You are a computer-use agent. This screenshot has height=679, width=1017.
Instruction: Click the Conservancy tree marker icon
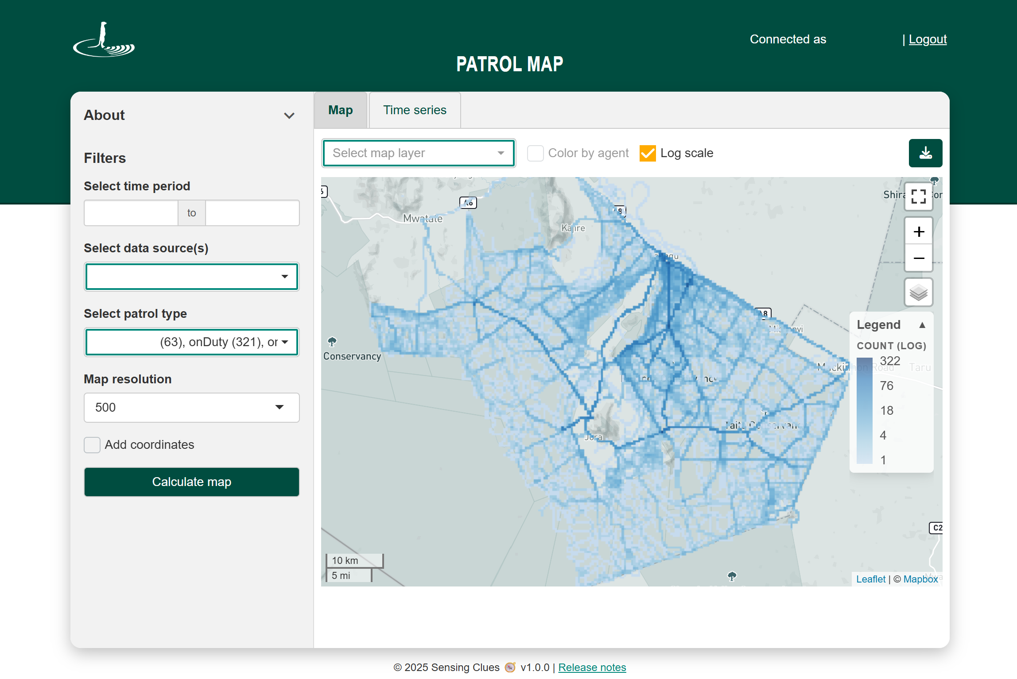pos(332,341)
